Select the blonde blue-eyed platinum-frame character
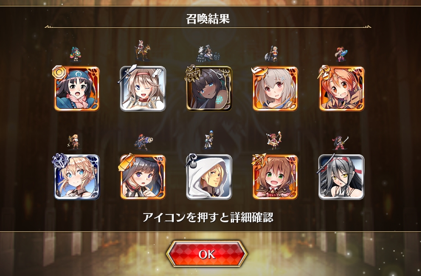The height and width of the screenshot is (276, 421). point(77,177)
